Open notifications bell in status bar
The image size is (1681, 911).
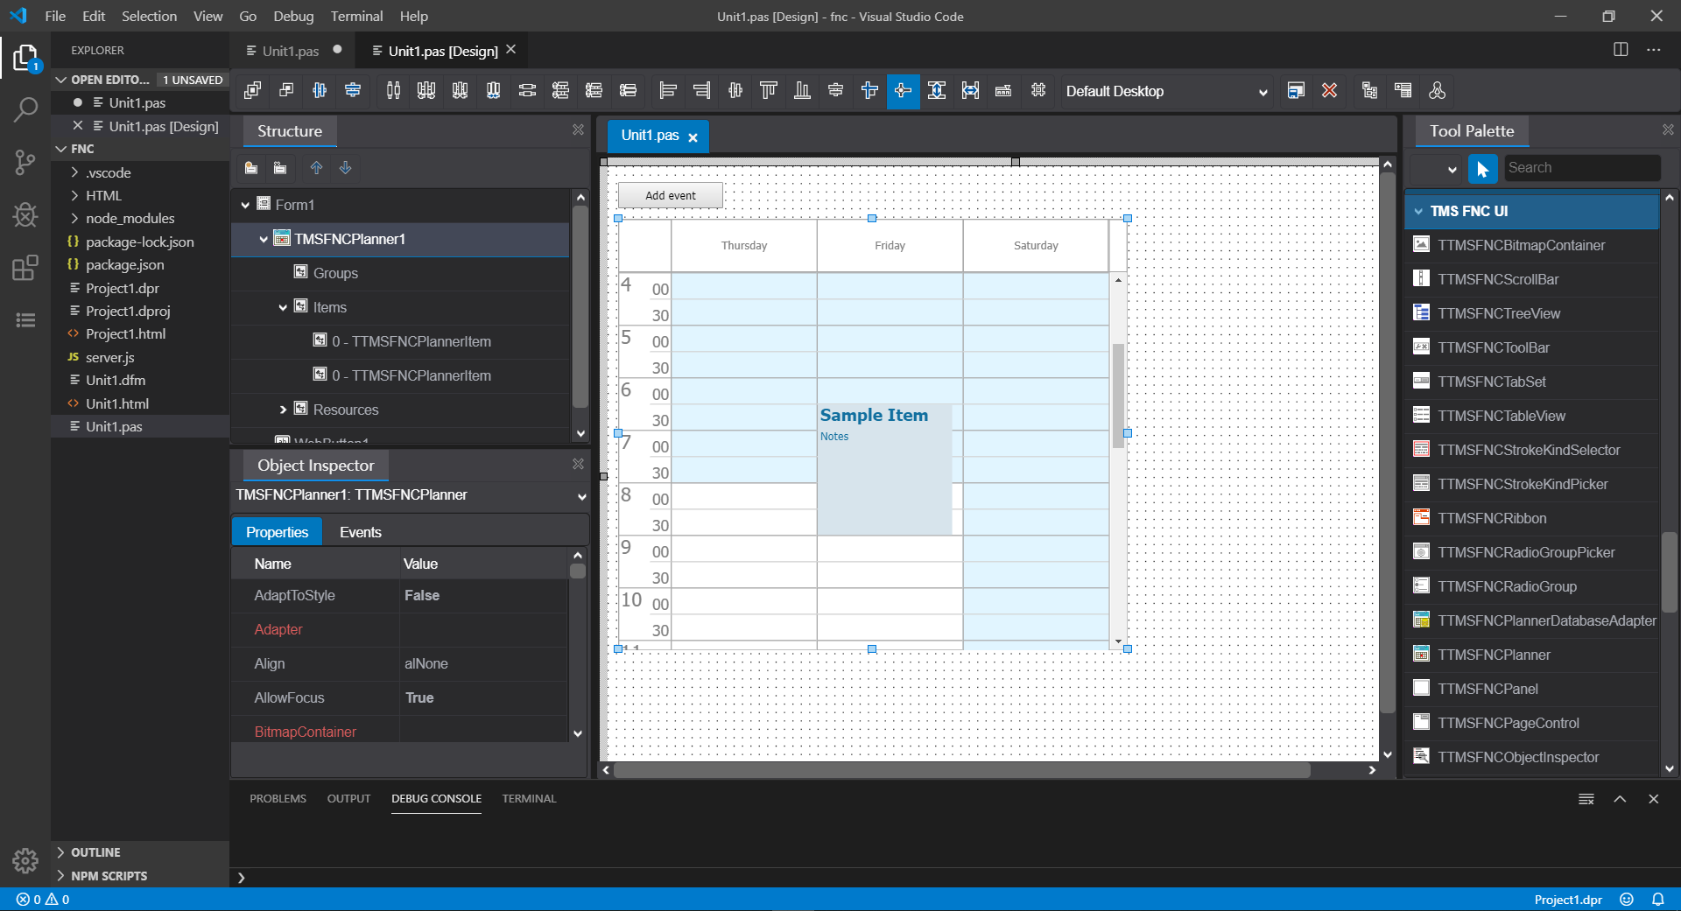(x=1657, y=900)
